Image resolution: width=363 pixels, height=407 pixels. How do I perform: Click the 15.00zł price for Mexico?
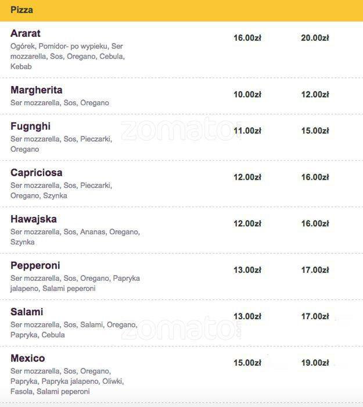point(247,363)
